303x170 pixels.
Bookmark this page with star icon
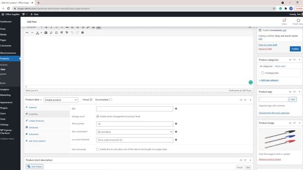(274, 8)
